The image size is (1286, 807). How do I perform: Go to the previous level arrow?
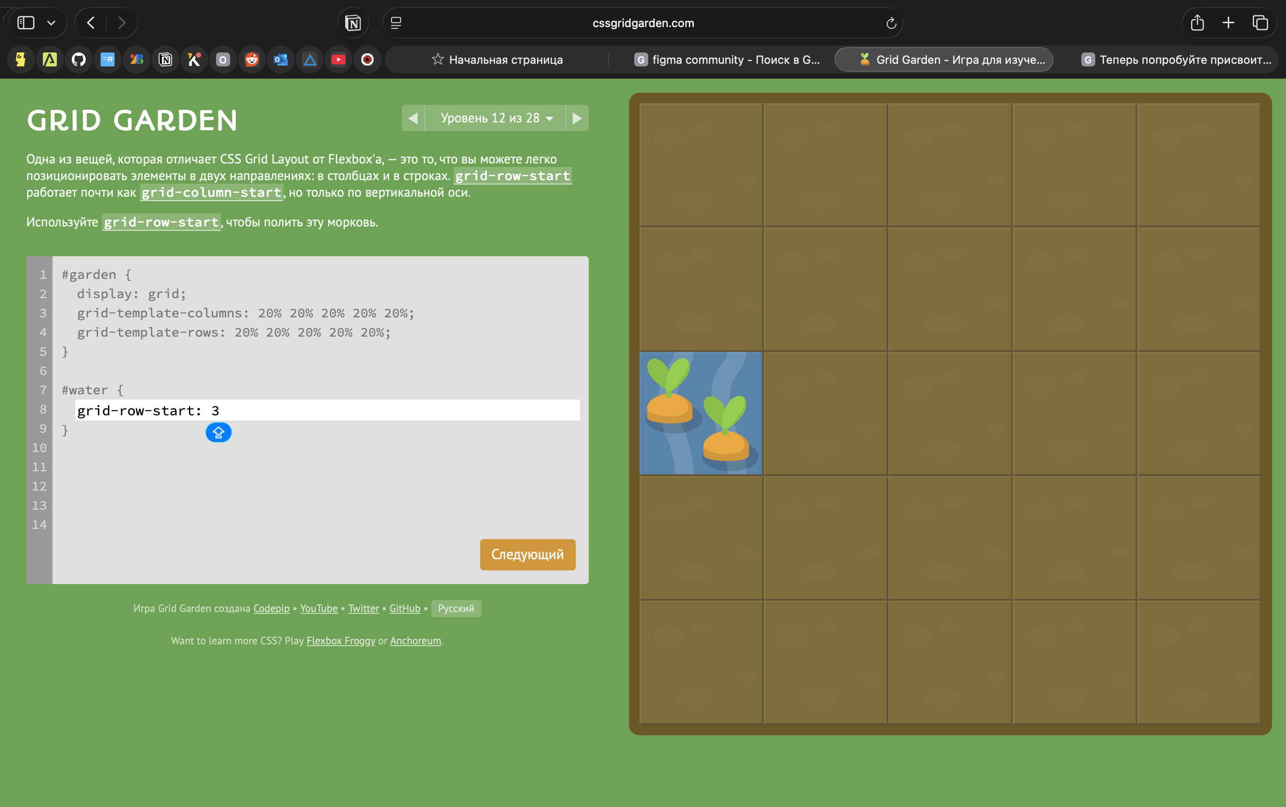coord(413,118)
